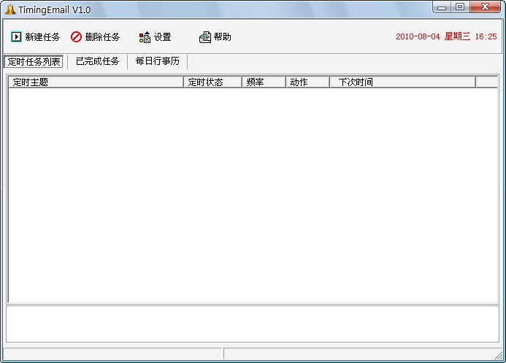Click the details text box below the list
The height and width of the screenshot is (363, 506).
point(253,324)
